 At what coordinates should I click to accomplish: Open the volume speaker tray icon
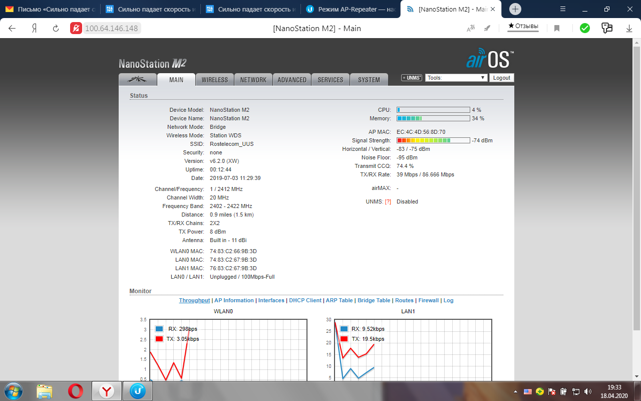pyautogui.click(x=587, y=391)
